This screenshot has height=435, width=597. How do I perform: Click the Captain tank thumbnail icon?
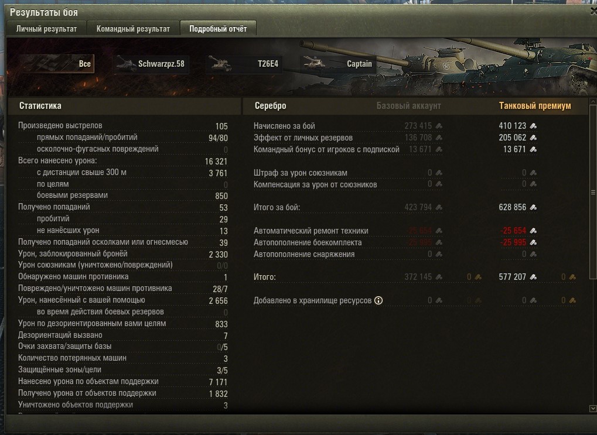313,63
